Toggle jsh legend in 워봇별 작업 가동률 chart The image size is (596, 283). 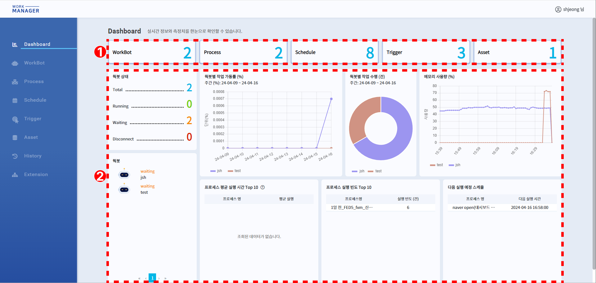click(216, 171)
